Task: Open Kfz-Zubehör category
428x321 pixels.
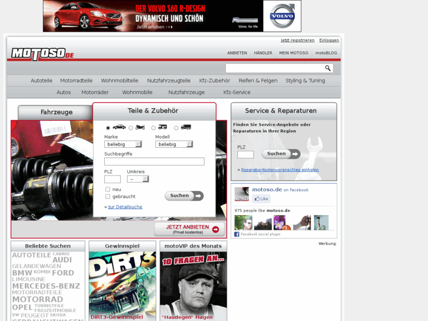Action: (214, 81)
